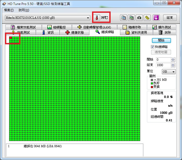Click the red damaged block in the scan grid
Viewport: 182px width, 160px height.
tap(10, 38)
